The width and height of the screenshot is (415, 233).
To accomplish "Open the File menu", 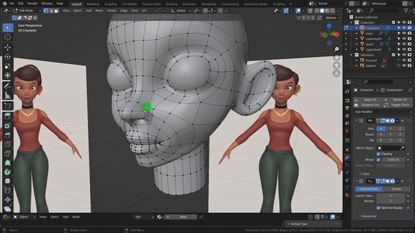I will pos(12,4).
